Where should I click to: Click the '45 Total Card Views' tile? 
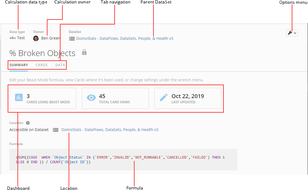coord(115,98)
